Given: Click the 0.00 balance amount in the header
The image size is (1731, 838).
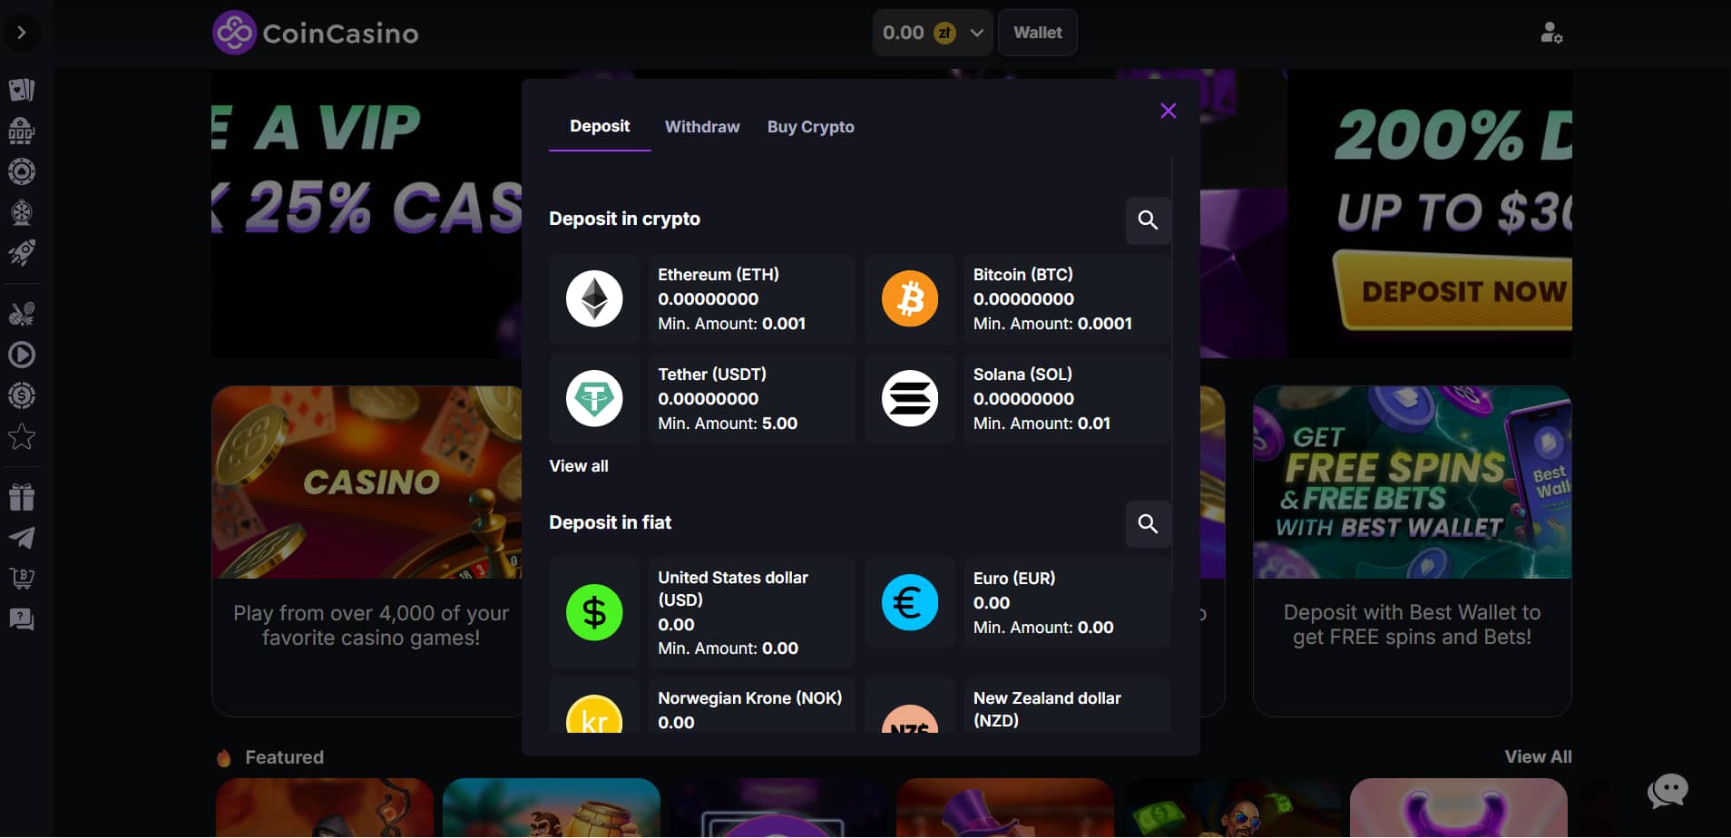Looking at the screenshot, I should [x=904, y=33].
